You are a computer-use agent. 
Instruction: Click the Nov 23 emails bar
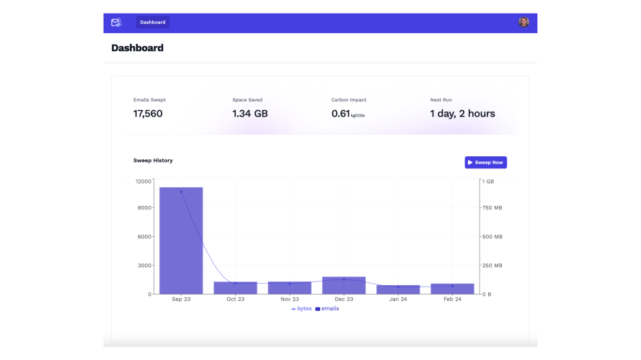[290, 288]
